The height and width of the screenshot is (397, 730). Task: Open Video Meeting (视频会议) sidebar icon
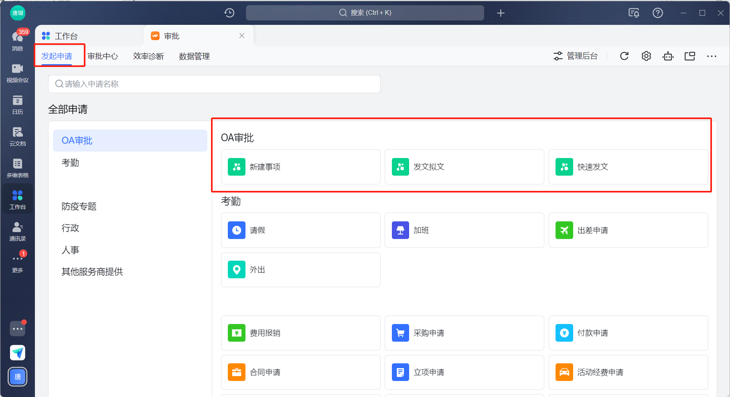pos(18,73)
